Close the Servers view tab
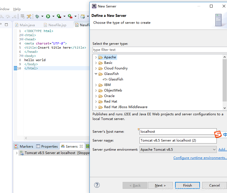227x193 pixels. click(x=81, y=146)
